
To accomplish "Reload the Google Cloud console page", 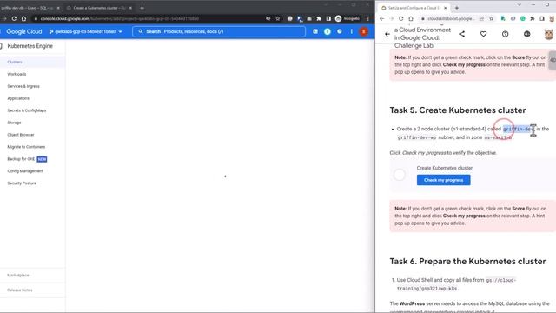I will [x=14, y=18].
